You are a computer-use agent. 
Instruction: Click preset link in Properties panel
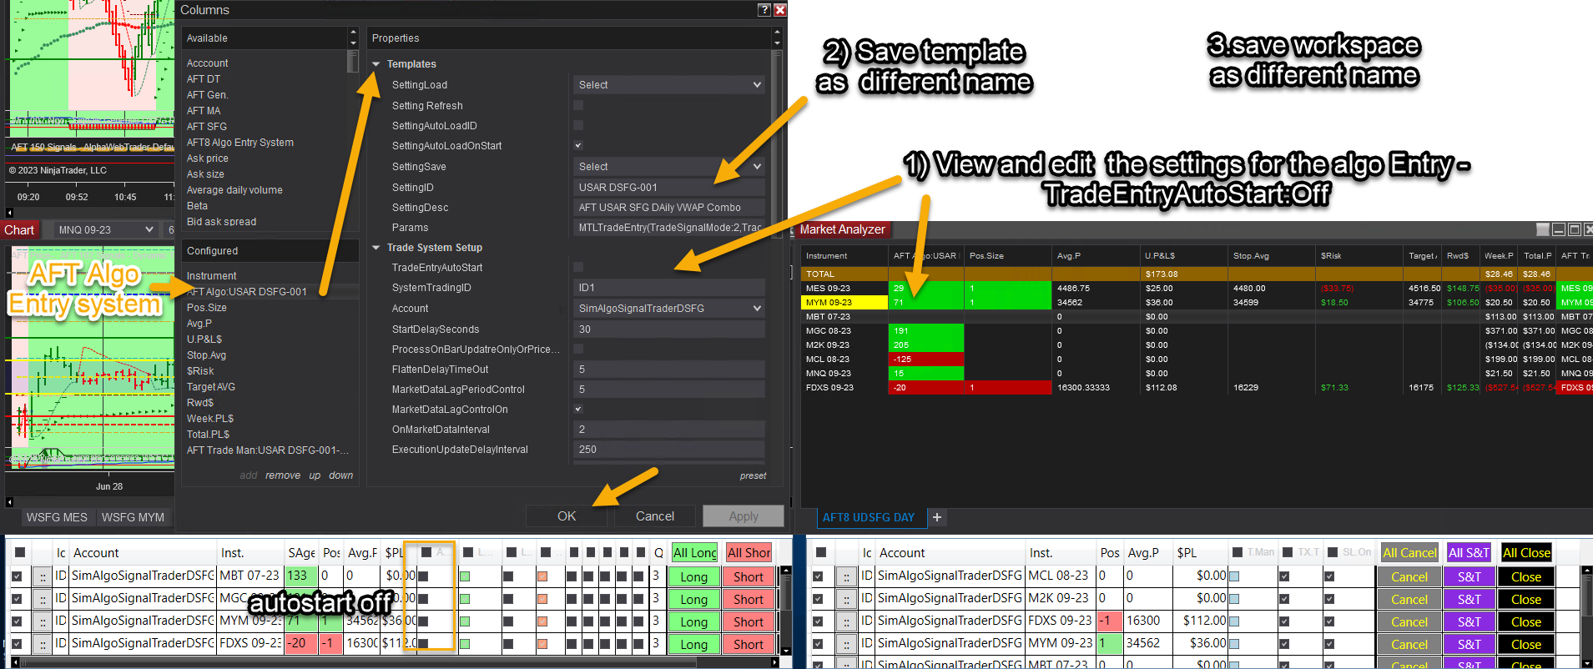point(753,475)
